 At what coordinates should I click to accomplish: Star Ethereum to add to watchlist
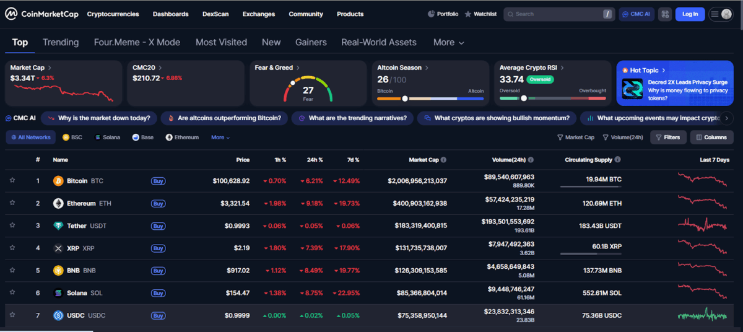12,203
